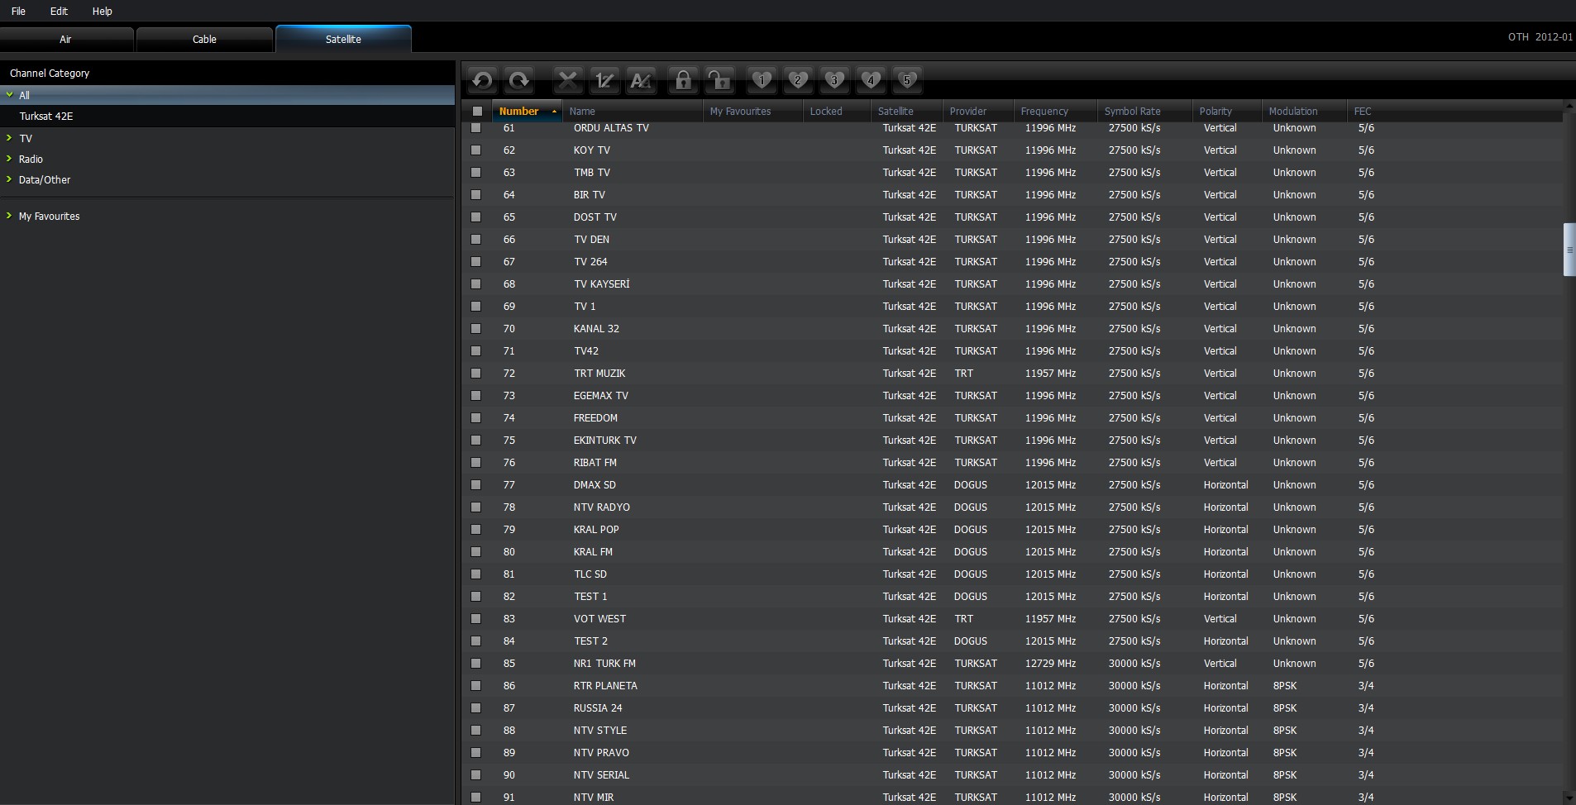Tick the checkbox for TRT MUZIK
The image size is (1576, 805).
(x=475, y=374)
